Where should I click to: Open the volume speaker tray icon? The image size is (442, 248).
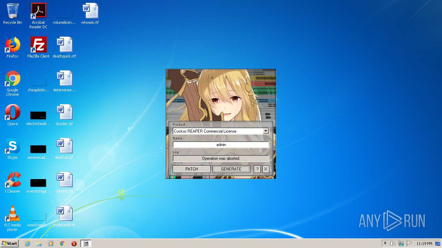[x=393, y=244]
